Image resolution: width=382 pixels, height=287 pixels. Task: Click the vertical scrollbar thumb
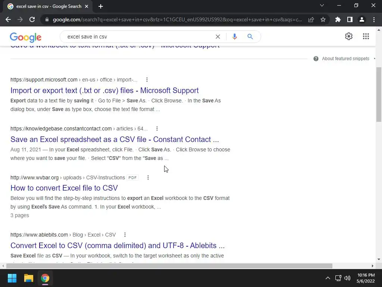379,94
